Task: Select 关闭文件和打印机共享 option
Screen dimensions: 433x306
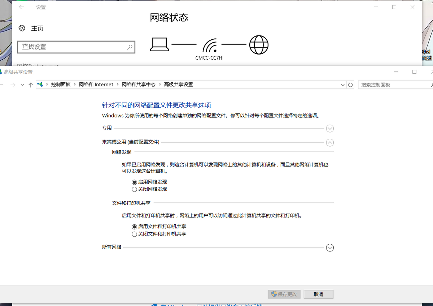Action: pyautogui.click(x=134, y=234)
